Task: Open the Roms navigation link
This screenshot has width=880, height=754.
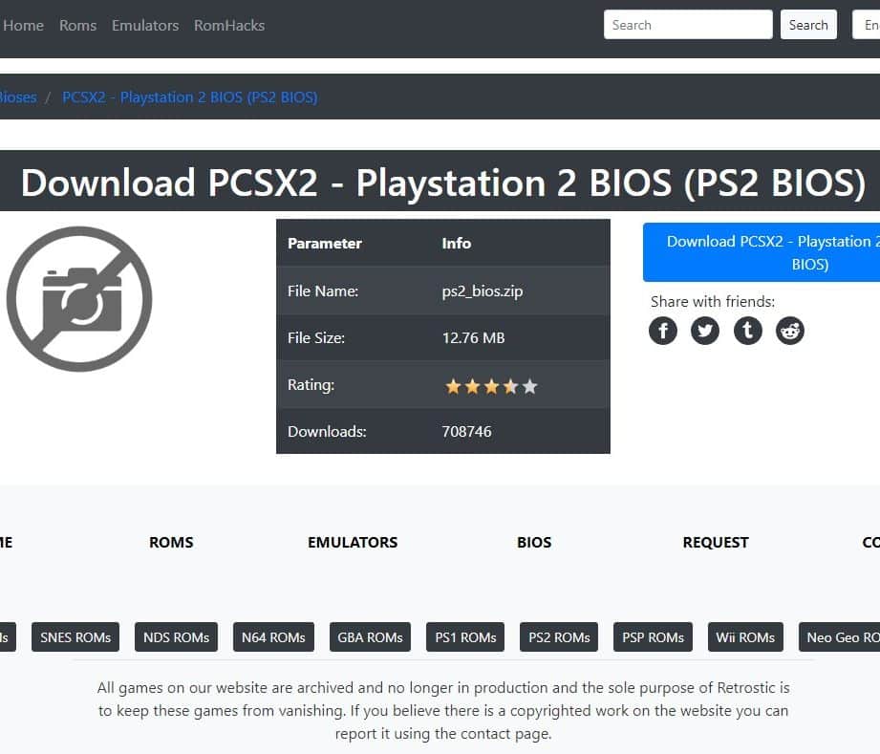Action: pyautogui.click(x=78, y=25)
